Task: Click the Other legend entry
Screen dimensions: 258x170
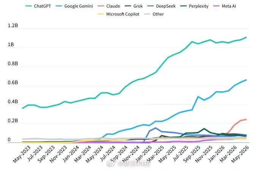Action: [x=154, y=14]
